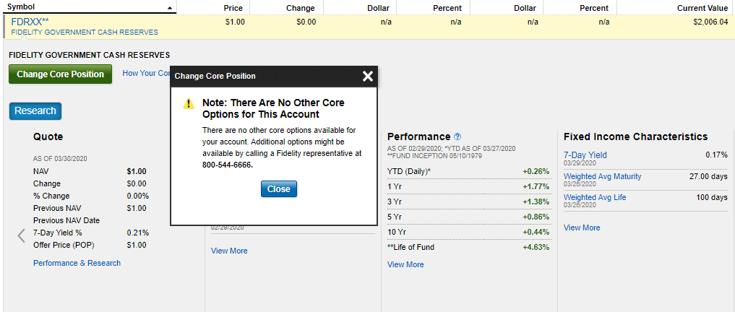The height and width of the screenshot is (312, 735).
Task: Click the 7-Day Yield link
Action: click(585, 155)
